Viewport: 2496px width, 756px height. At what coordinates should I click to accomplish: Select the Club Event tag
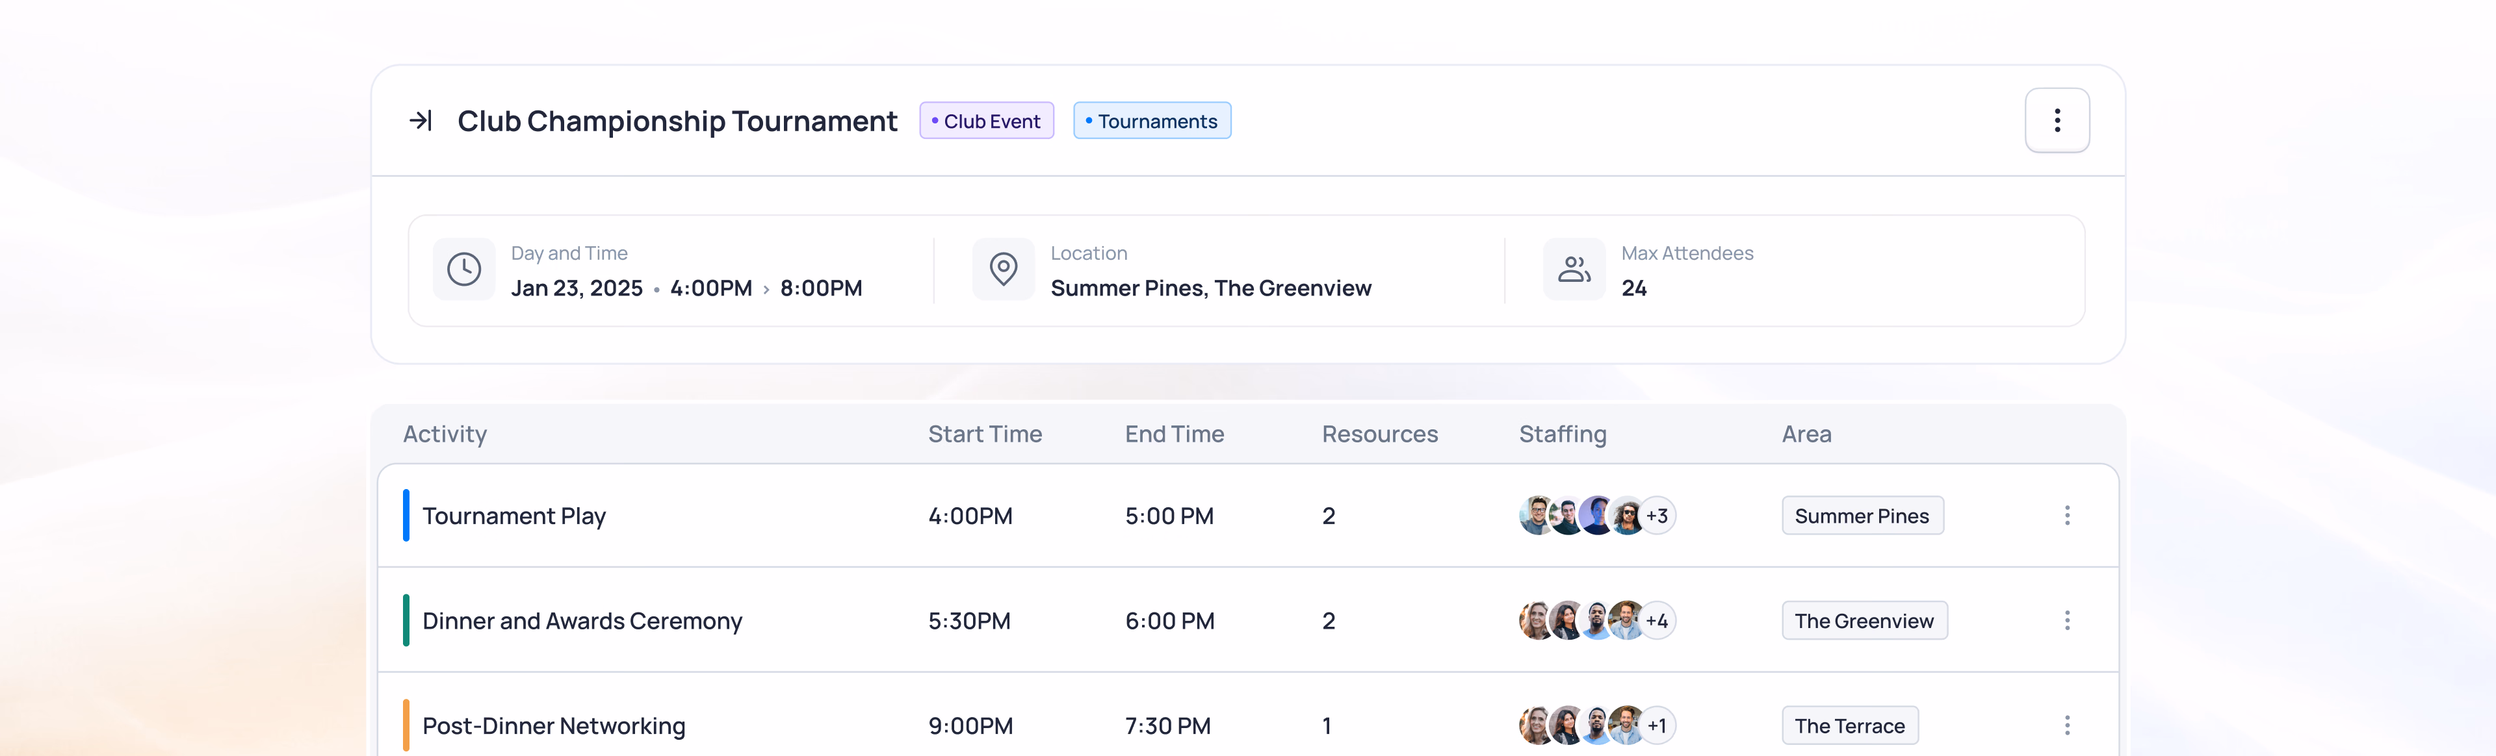tap(987, 121)
